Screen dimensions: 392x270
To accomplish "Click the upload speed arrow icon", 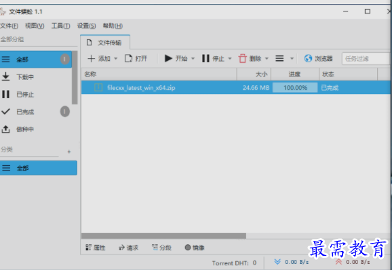I will (x=338, y=262).
